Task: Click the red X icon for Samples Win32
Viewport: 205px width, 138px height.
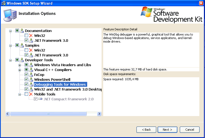Action: 31,50
